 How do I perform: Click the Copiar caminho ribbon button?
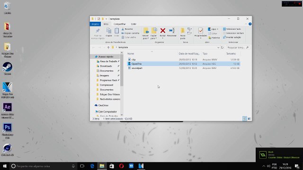[x=131, y=33]
